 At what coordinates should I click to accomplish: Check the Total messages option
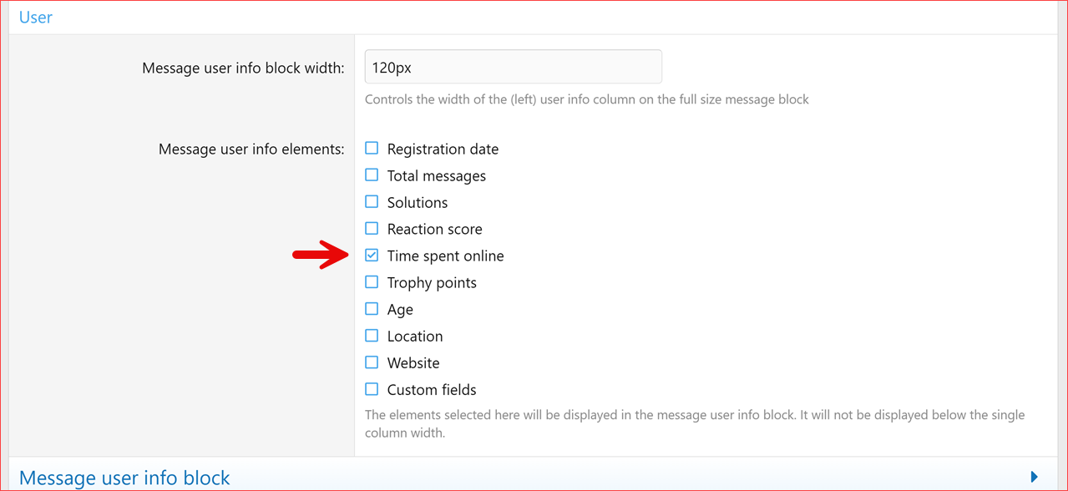coord(372,175)
